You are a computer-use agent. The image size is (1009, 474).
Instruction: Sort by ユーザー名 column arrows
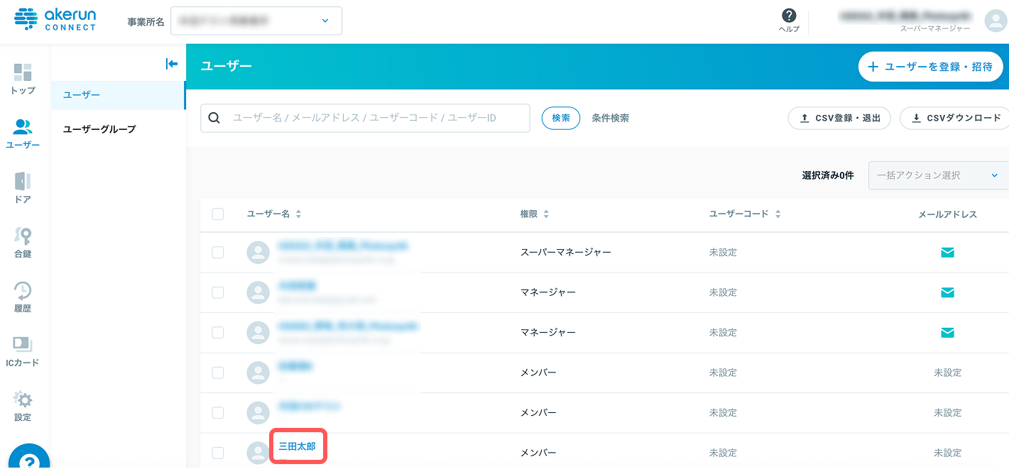coord(299,214)
